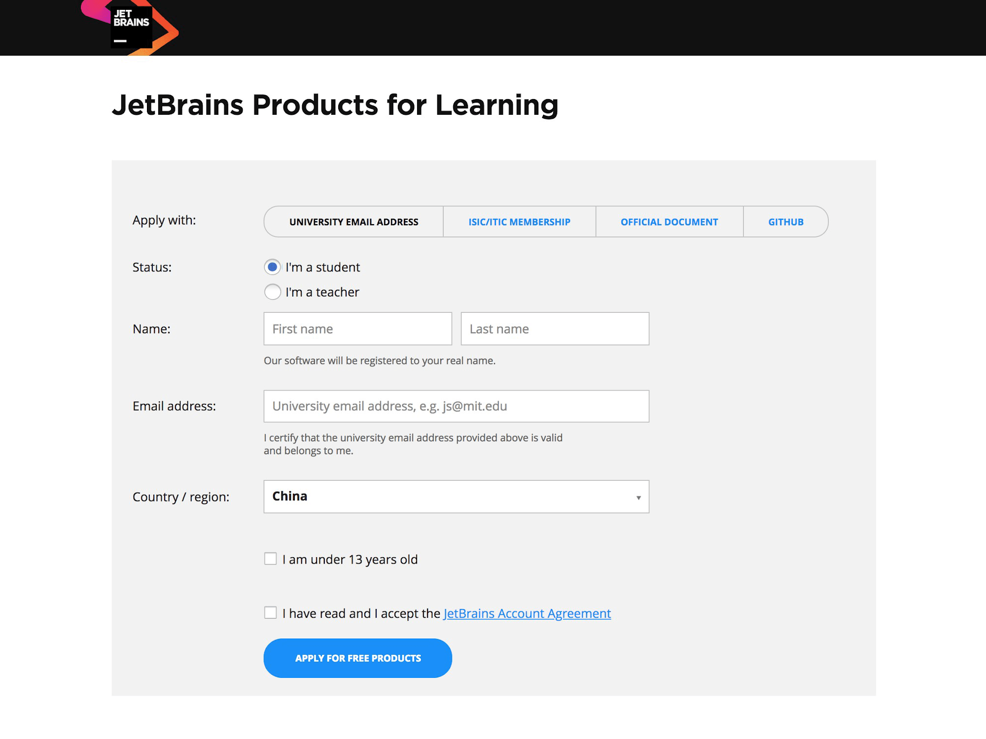Select the "I'm a student" radio button

tap(272, 267)
